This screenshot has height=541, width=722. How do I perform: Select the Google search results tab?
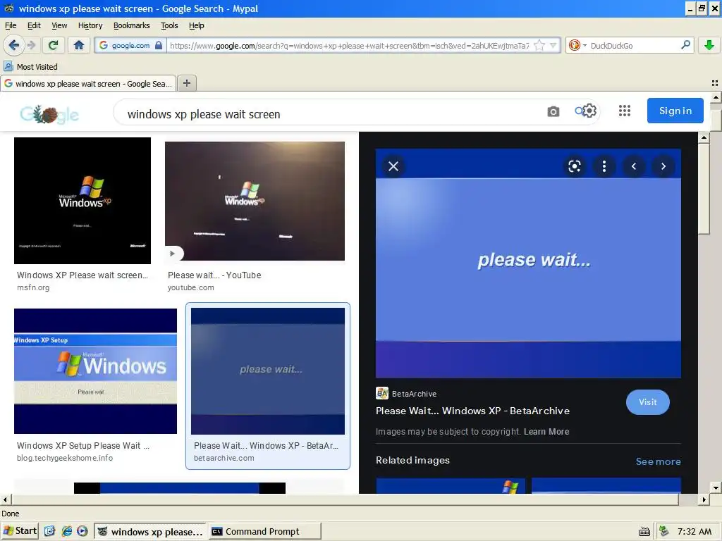point(88,84)
